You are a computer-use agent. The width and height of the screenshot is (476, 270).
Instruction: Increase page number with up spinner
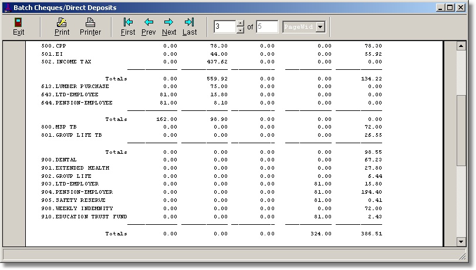point(240,23)
